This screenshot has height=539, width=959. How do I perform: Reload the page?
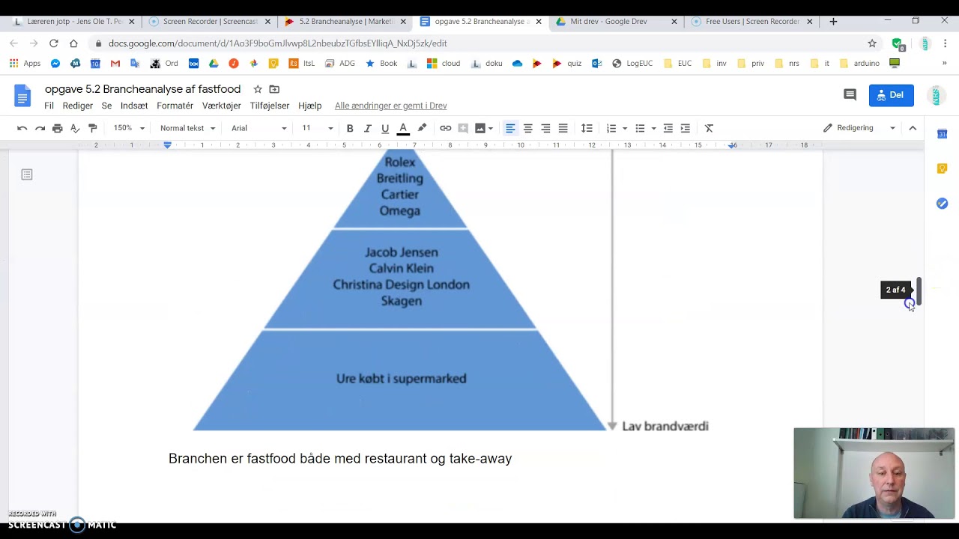54,43
